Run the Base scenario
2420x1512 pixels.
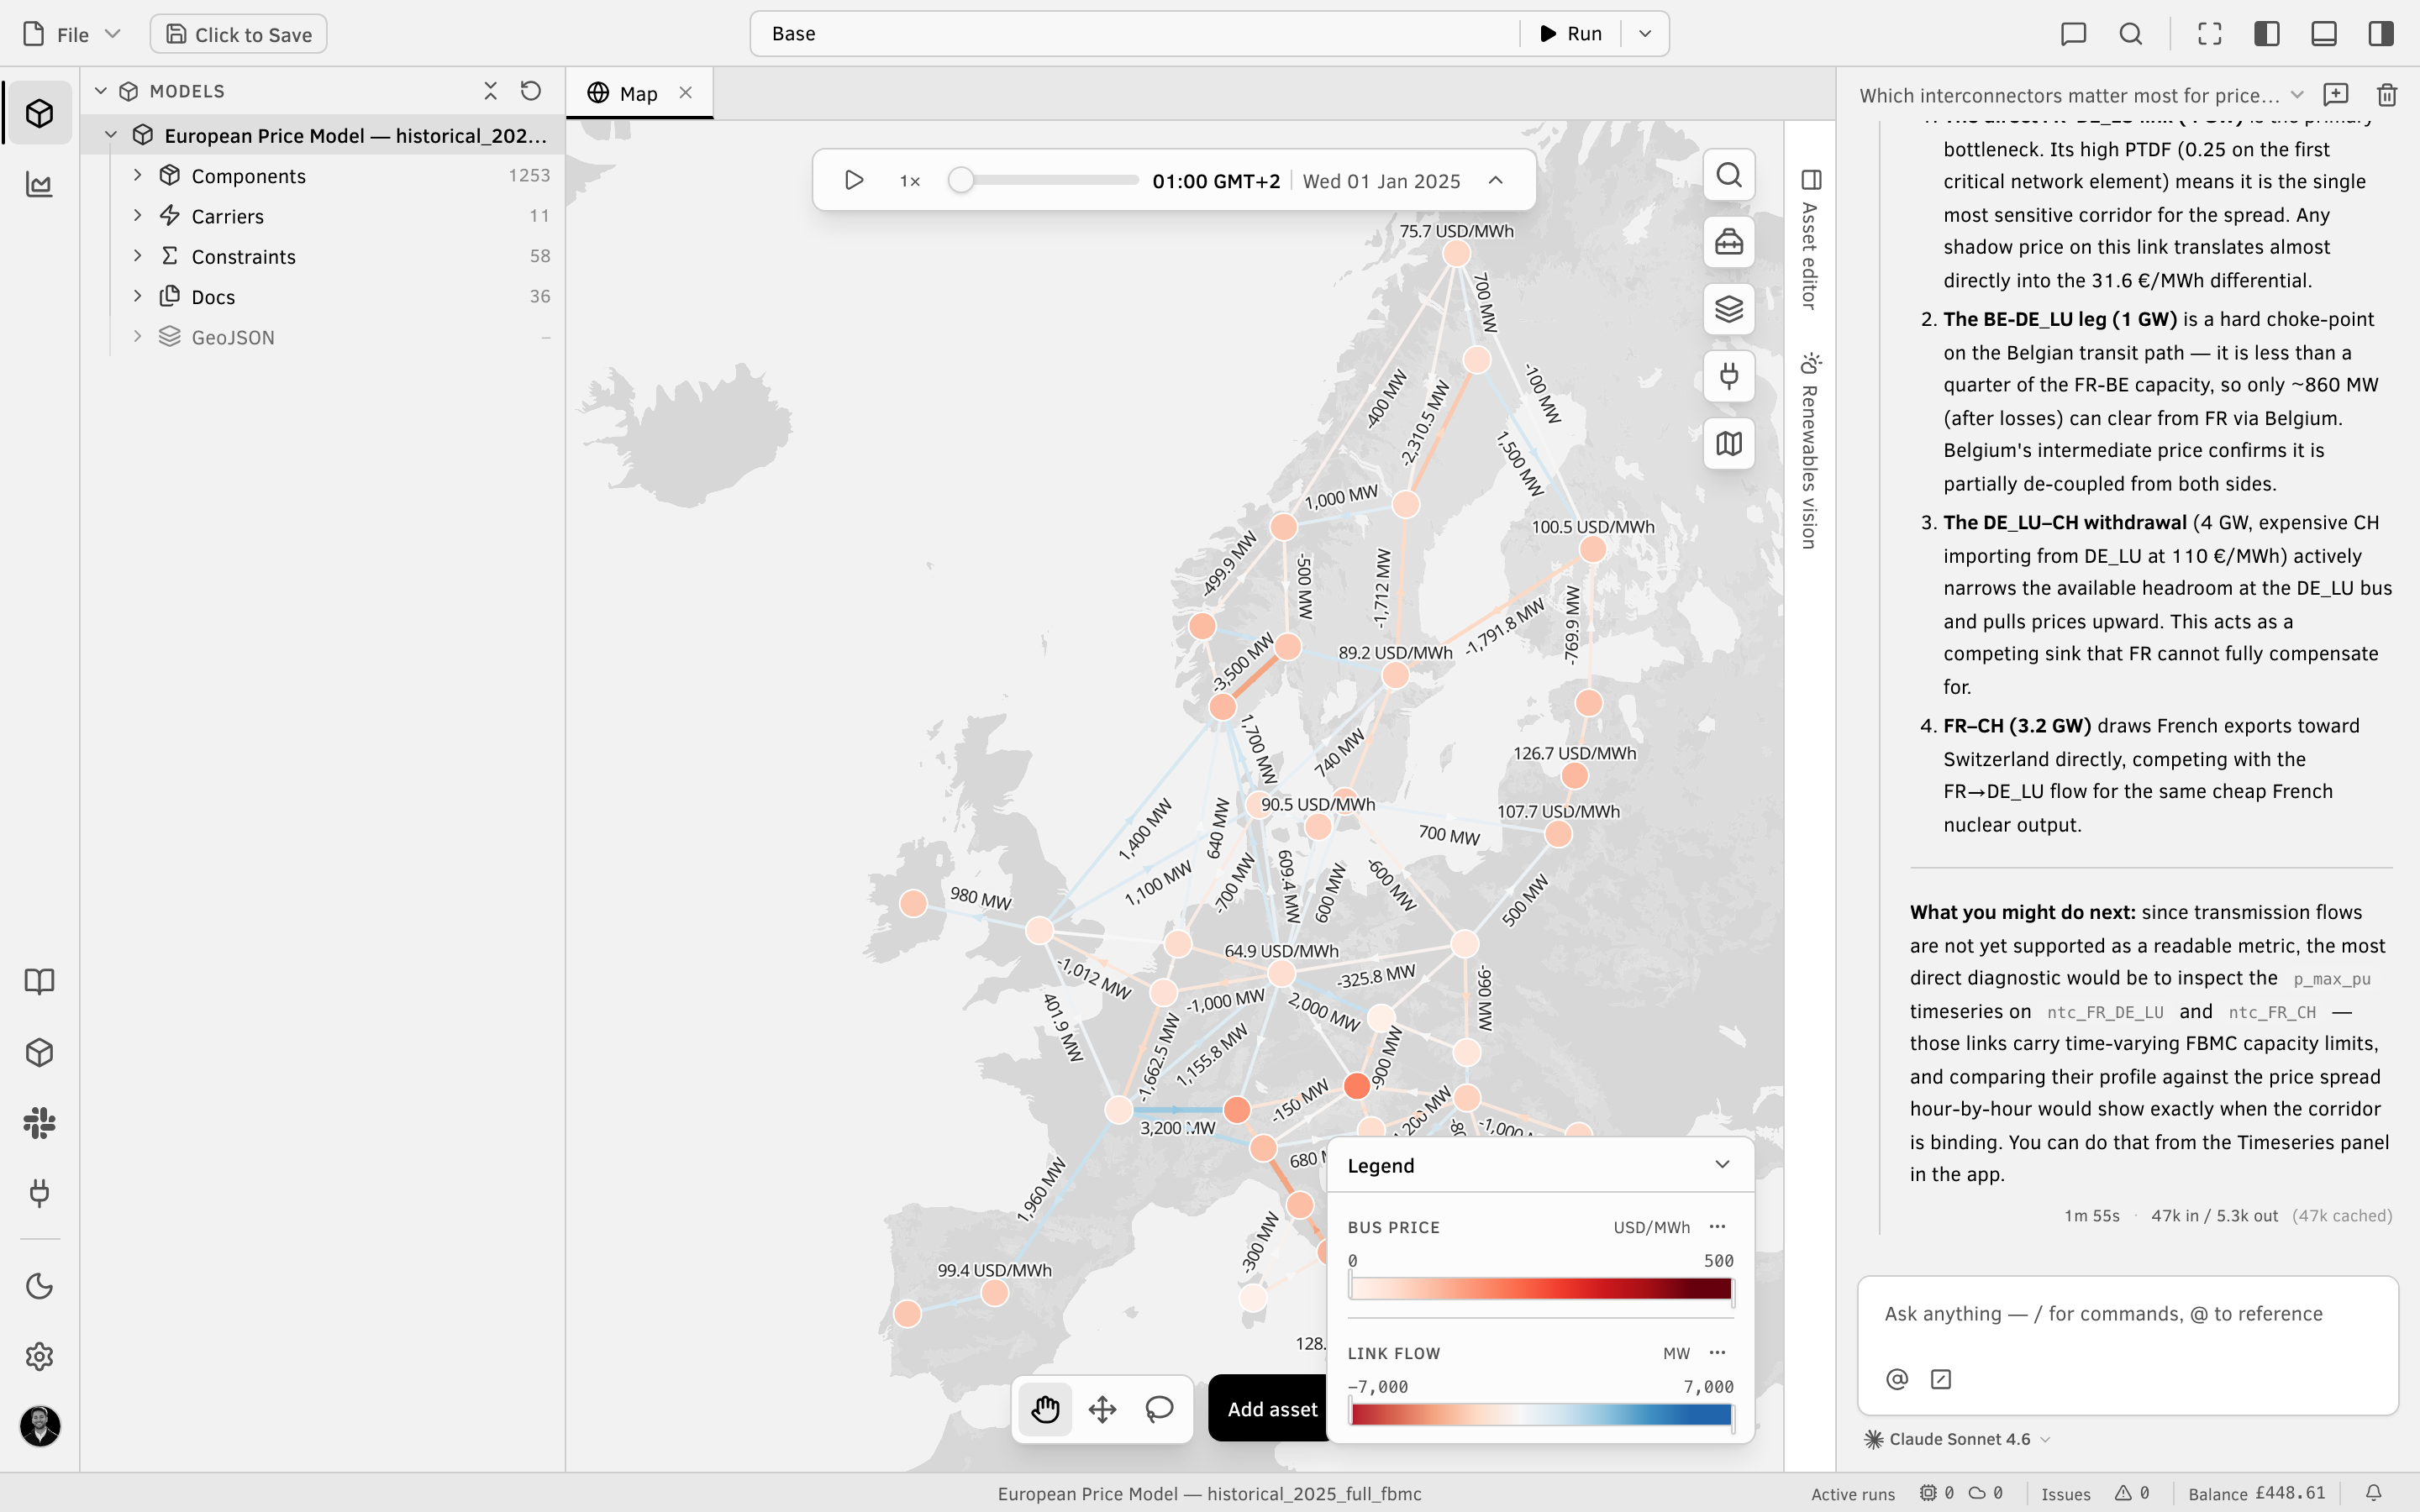pos(1570,34)
